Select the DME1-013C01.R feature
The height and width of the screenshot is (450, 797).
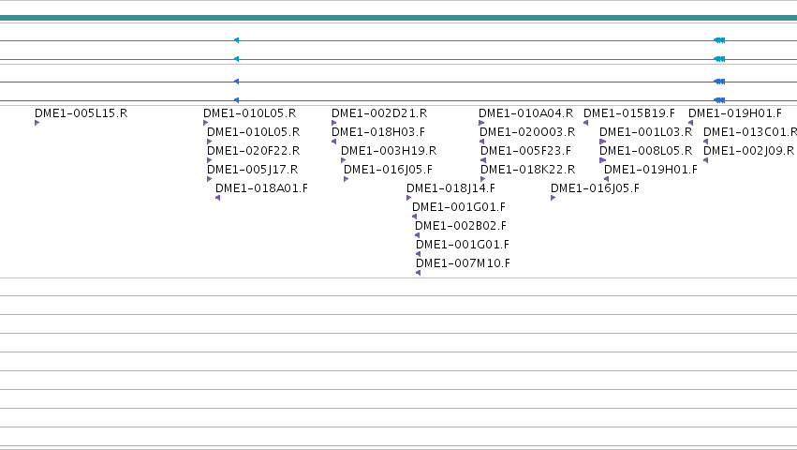pyautogui.click(x=750, y=132)
